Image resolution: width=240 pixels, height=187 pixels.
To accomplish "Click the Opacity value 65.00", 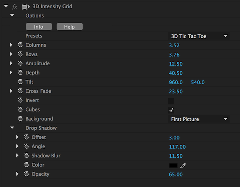I will pos(176,174).
